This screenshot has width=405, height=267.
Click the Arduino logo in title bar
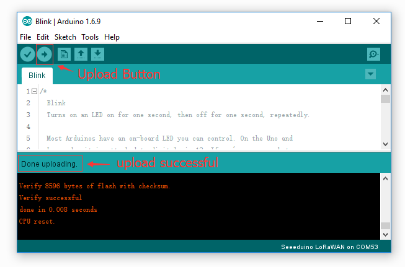coord(27,22)
